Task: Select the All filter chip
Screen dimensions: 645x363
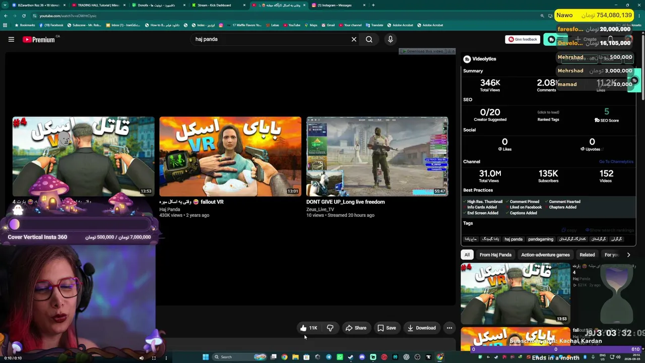Action: pyautogui.click(x=467, y=255)
